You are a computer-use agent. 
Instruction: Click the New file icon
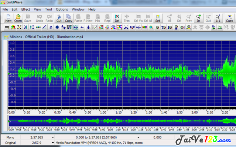[x=8, y=18]
